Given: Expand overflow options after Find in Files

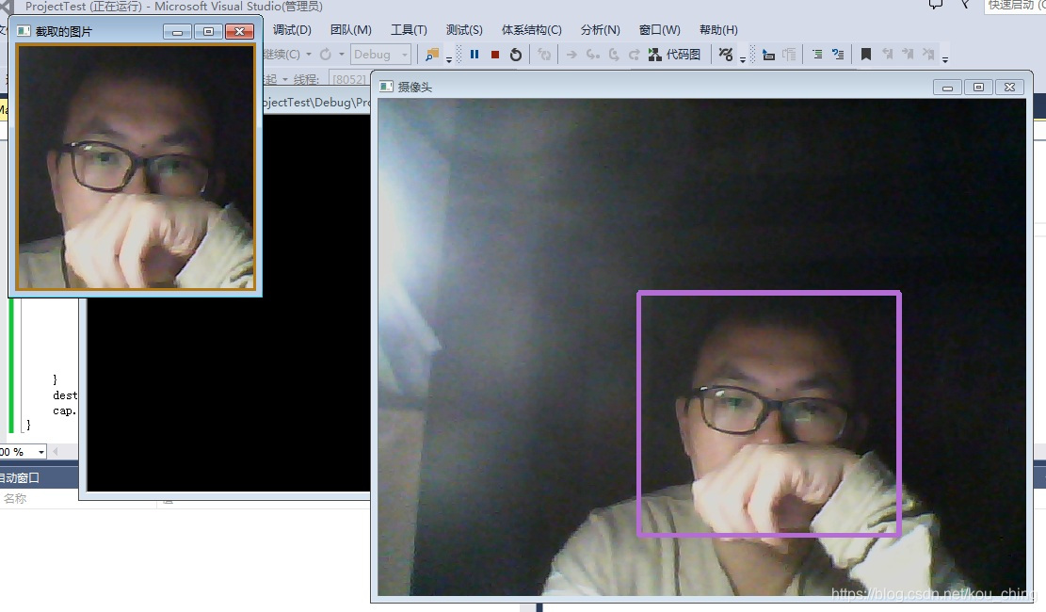Looking at the screenshot, I should click(449, 58).
